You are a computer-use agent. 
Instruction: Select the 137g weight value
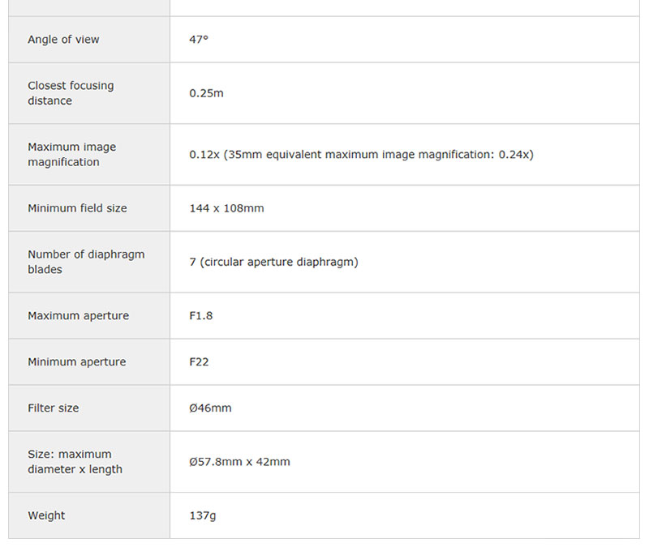pyautogui.click(x=203, y=515)
